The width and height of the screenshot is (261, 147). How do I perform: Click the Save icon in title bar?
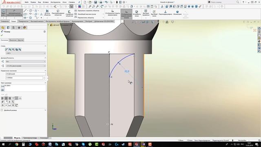(x=95, y=2)
